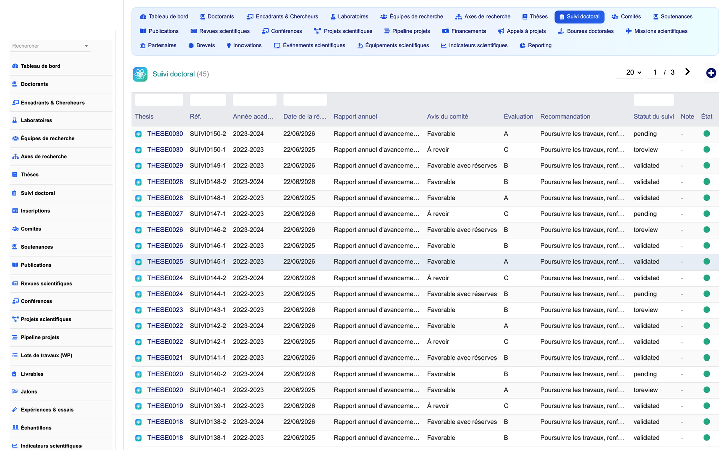Click the Année académique filter field
Screen dimensions: 727x450
click(x=255, y=100)
